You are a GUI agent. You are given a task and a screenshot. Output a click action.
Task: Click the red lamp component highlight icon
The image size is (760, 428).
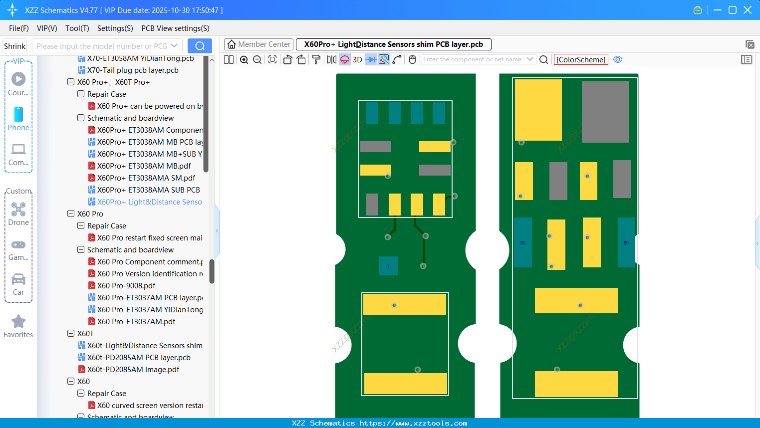click(344, 59)
